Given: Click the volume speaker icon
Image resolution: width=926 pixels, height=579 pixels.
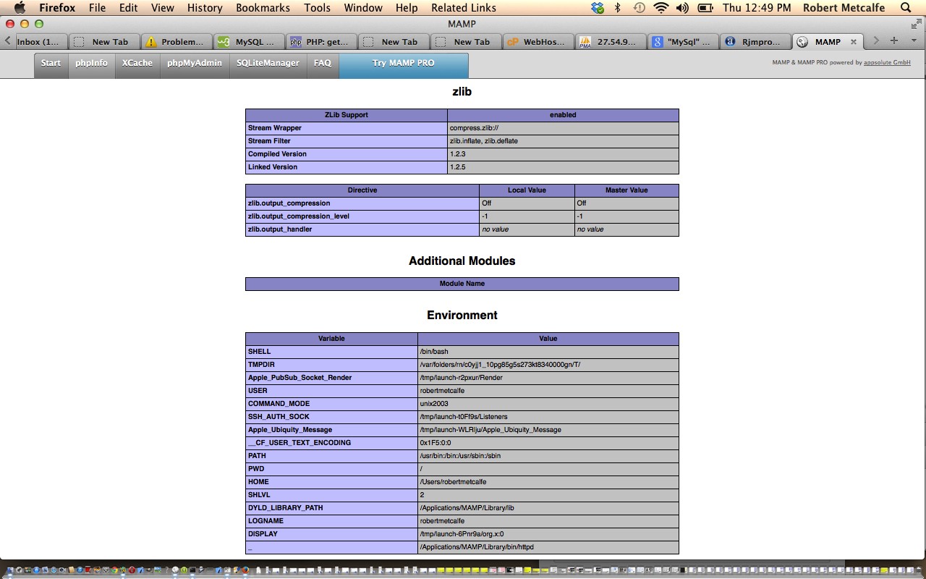Looking at the screenshot, I should tap(682, 8).
